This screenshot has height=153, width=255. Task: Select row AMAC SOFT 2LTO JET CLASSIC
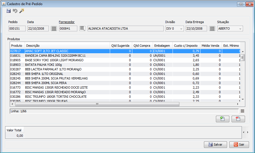click(125, 51)
